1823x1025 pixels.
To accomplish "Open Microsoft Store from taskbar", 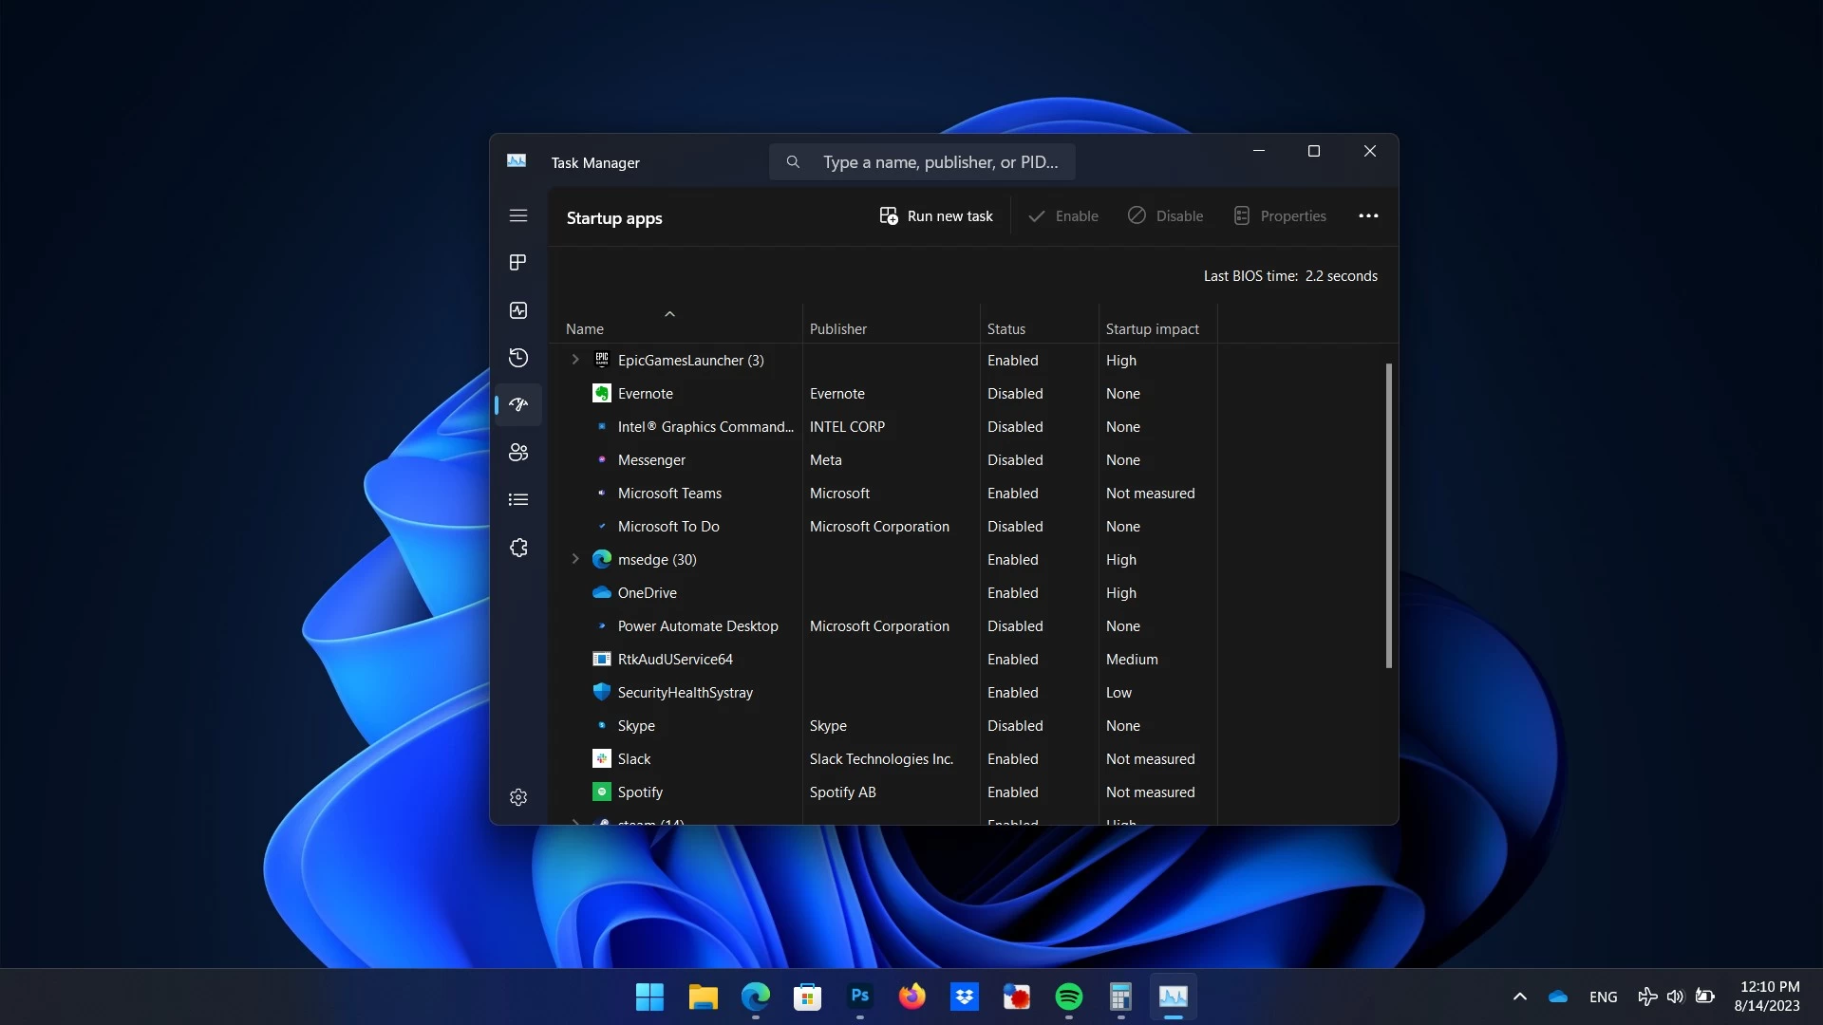I will 807,997.
